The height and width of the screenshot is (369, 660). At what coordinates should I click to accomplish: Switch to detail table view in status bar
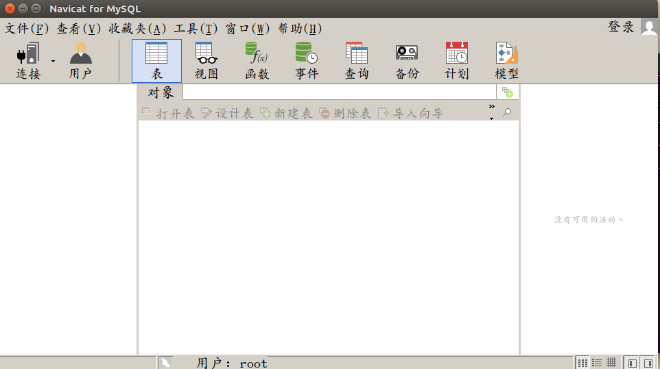611,362
